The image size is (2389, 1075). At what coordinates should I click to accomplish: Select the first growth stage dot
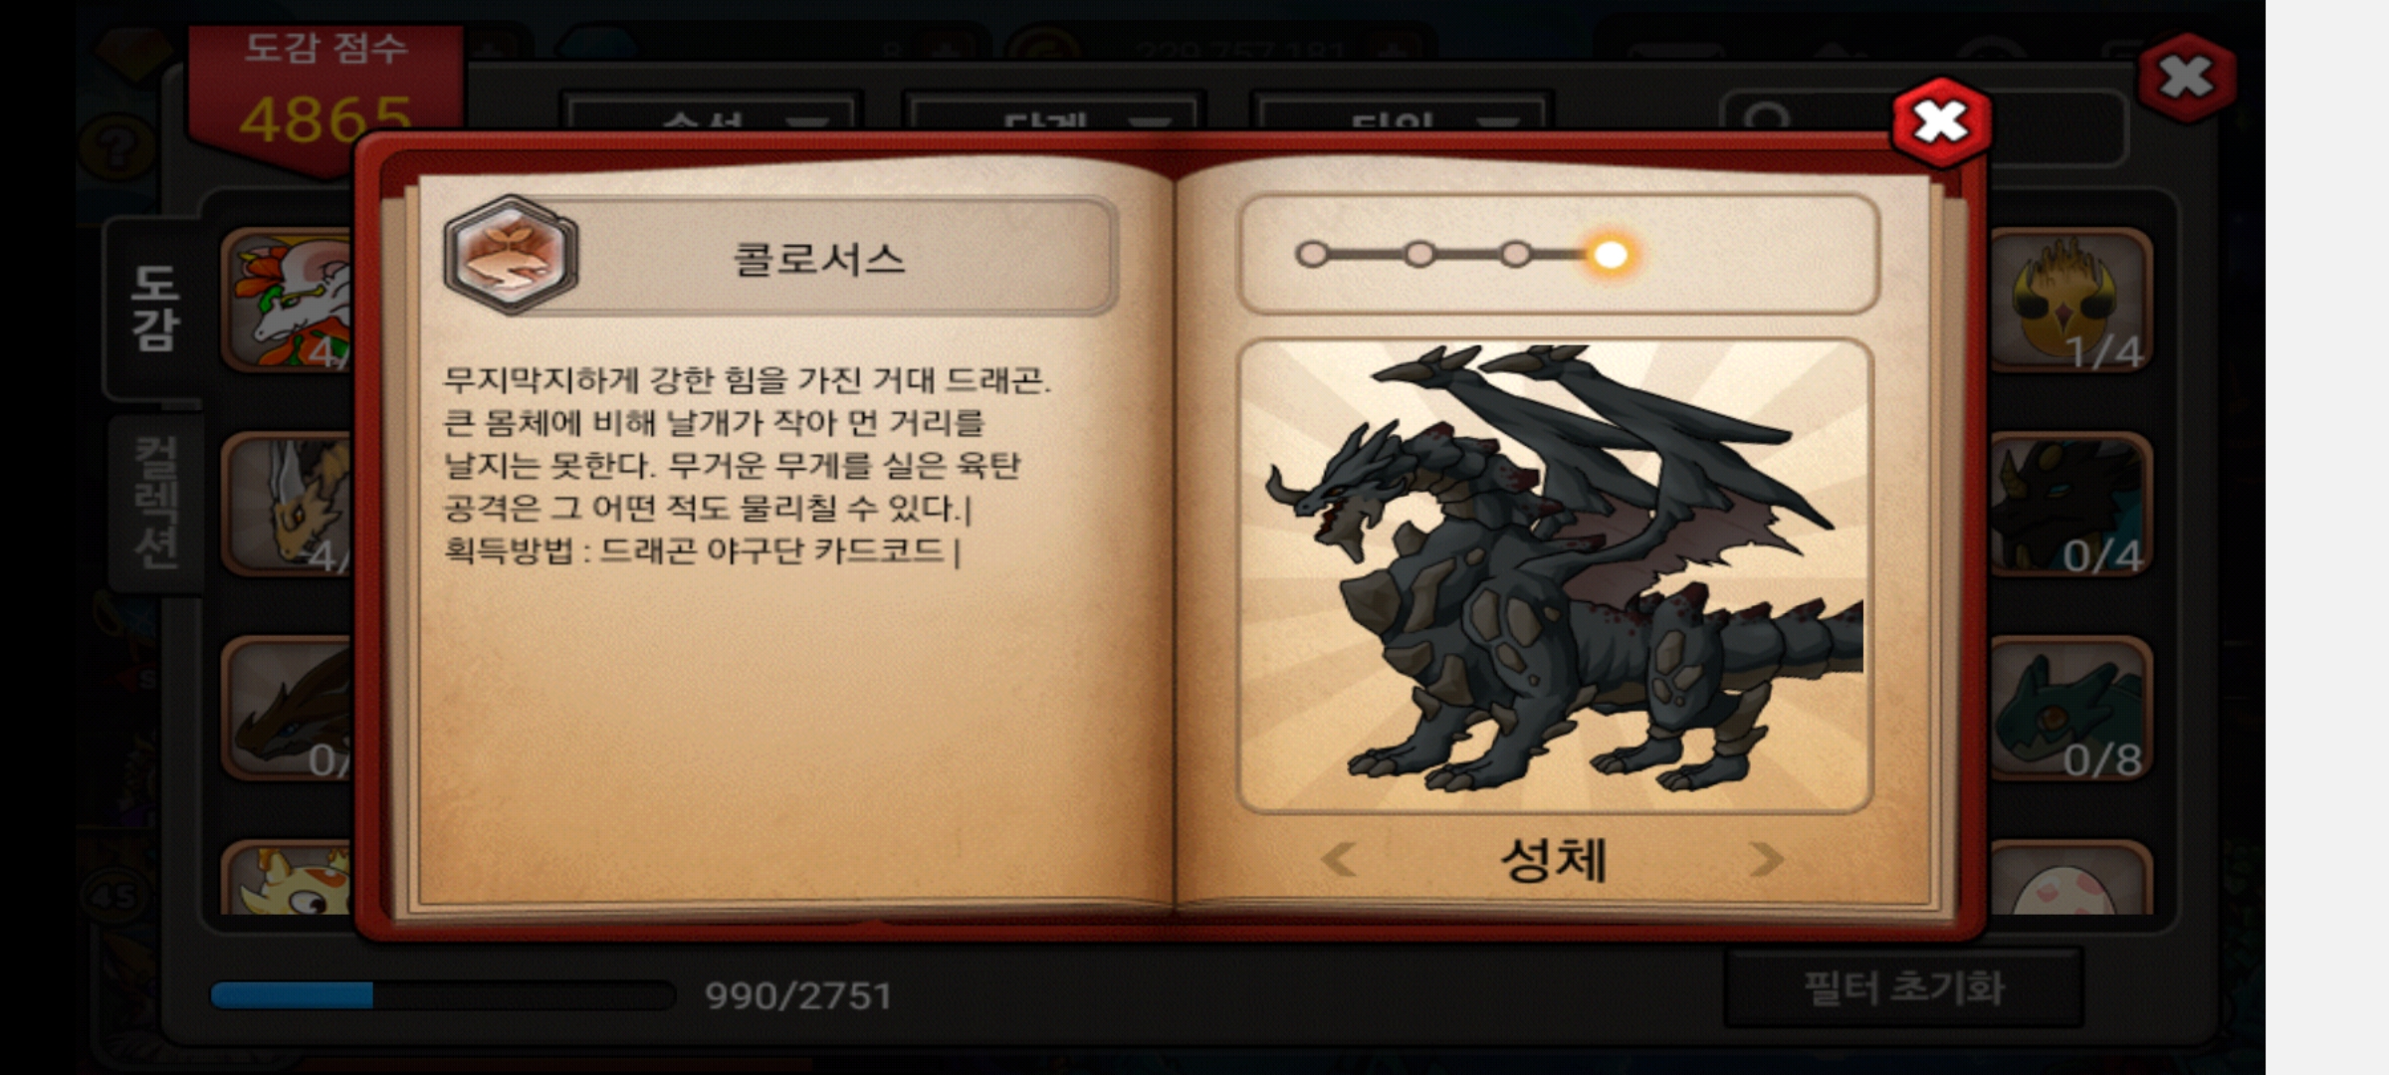click(x=1312, y=255)
